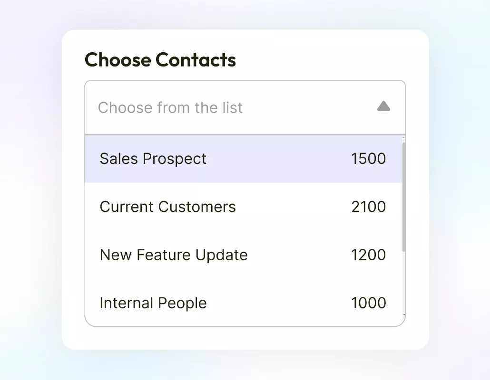
Task: Collapse the contacts dropdown using the triangle arrow
Action: coord(383,106)
